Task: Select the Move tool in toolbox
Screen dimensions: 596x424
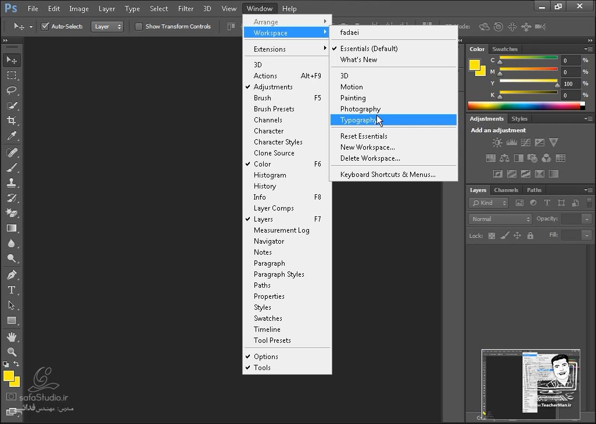Action: (12, 60)
